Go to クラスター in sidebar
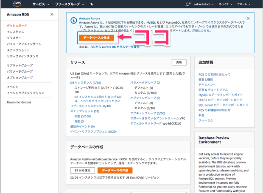Screen dimensions: 263x193 pos(14,38)
